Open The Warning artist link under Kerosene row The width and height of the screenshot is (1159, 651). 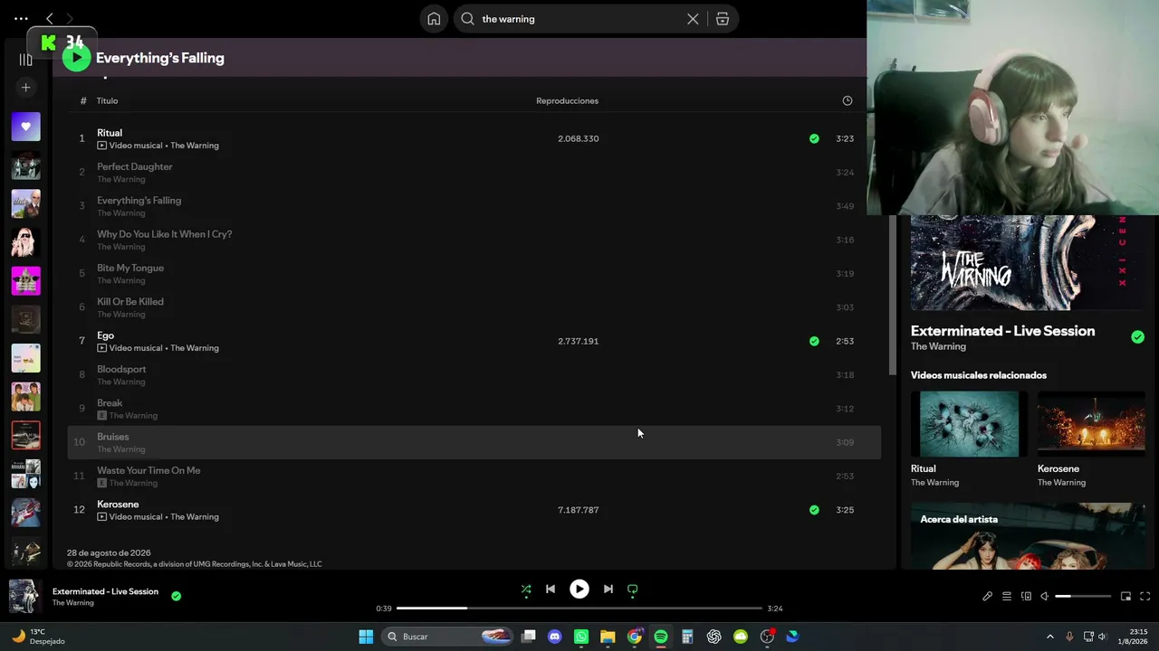tap(195, 517)
